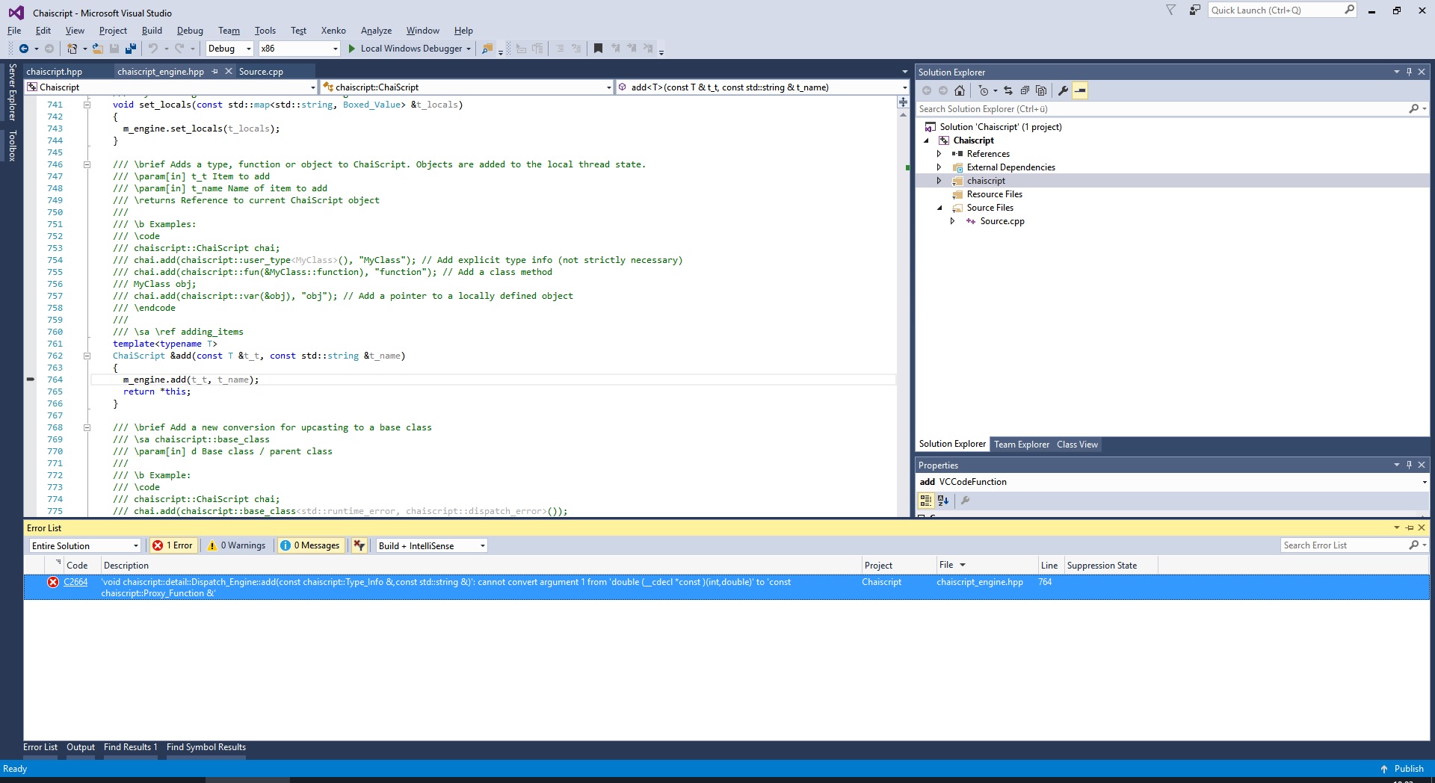Viewport: 1435px width, 783px height.
Task: Click the Open File toolbar icon
Action: [98, 49]
